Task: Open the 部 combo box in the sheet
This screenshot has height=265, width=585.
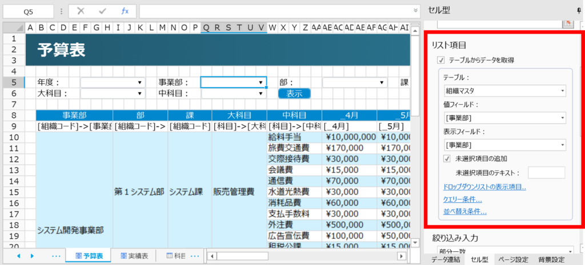Action: click(354, 82)
